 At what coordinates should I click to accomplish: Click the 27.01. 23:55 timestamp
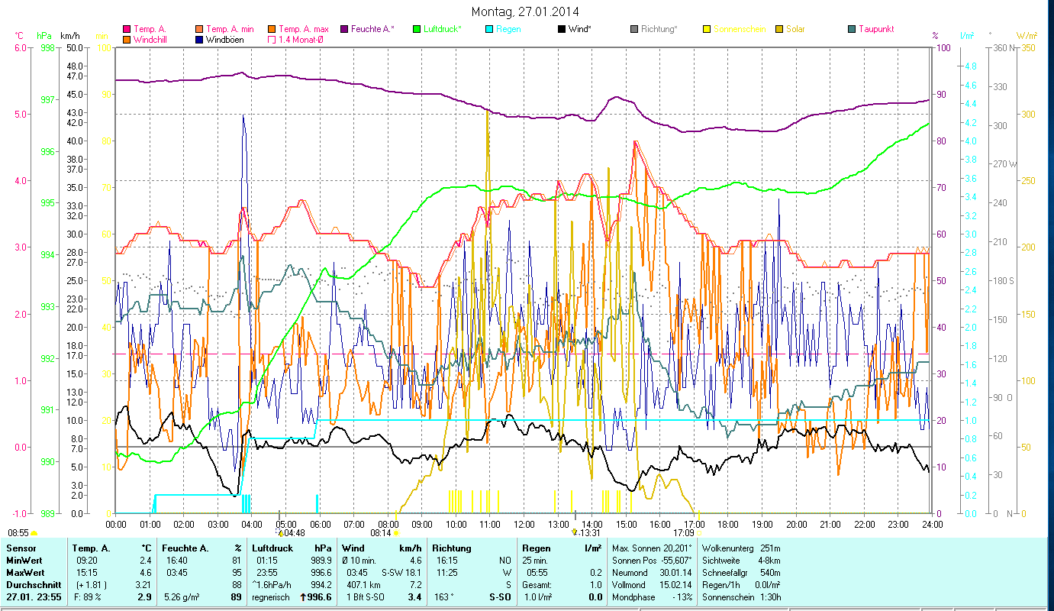pos(33,597)
